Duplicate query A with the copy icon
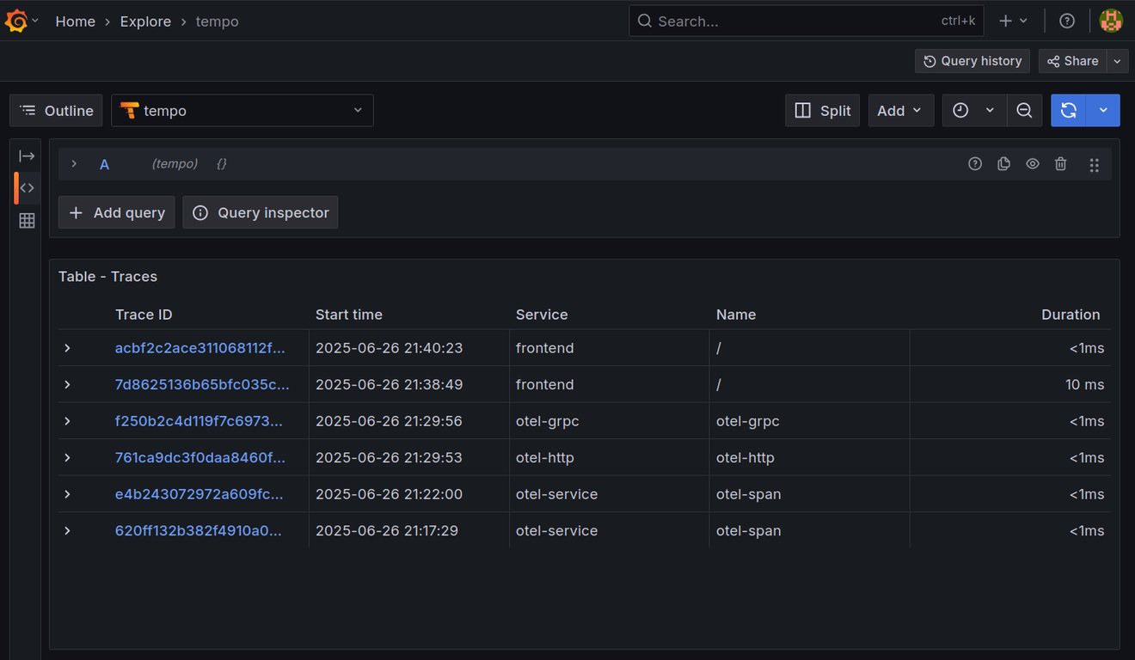The height and width of the screenshot is (660, 1135). tap(1003, 163)
